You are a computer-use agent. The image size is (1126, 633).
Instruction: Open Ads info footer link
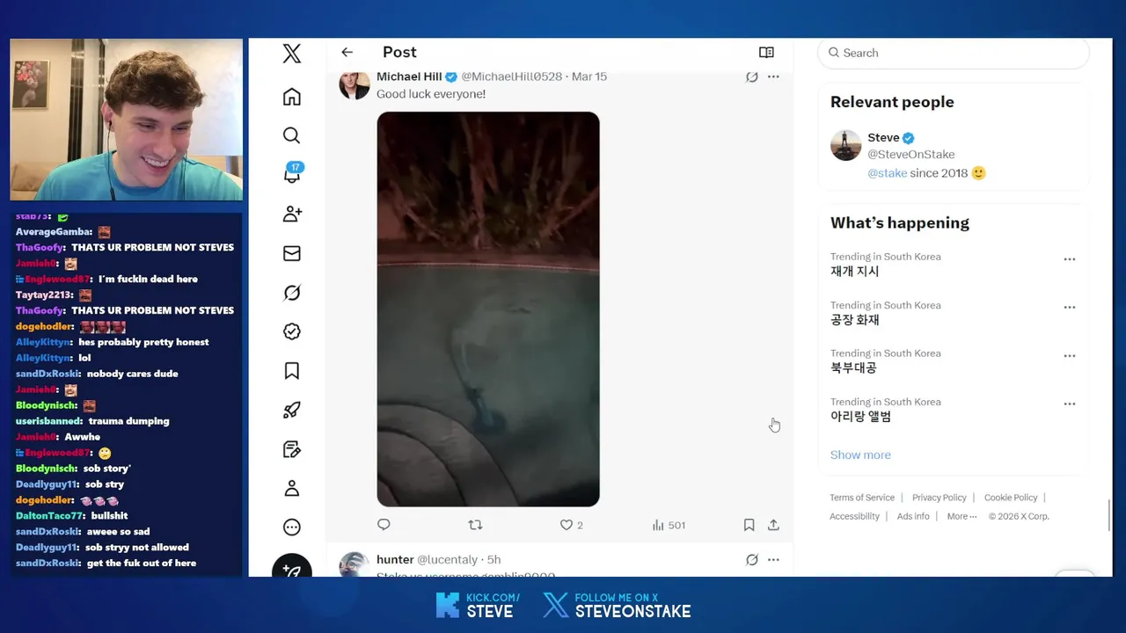913,516
